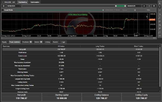Open the Positions tab
This screenshot has width=162, height=102.
click(27, 42)
